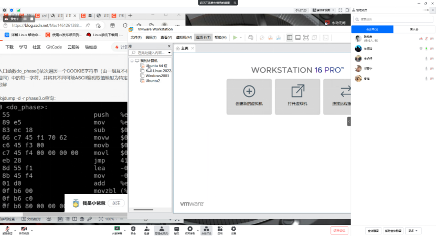This screenshot has height=236, width=436.
Task: Toggle the VMware library sidebar view button
Action: pos(289,37)
